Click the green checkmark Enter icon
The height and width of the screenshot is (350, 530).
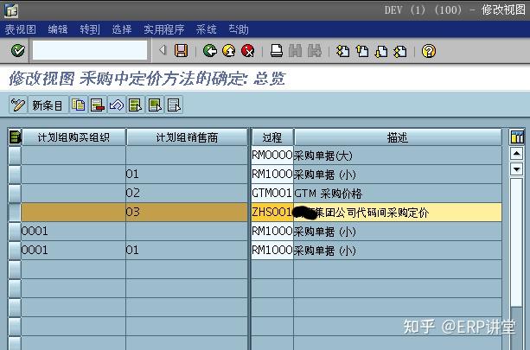(17, 51)
